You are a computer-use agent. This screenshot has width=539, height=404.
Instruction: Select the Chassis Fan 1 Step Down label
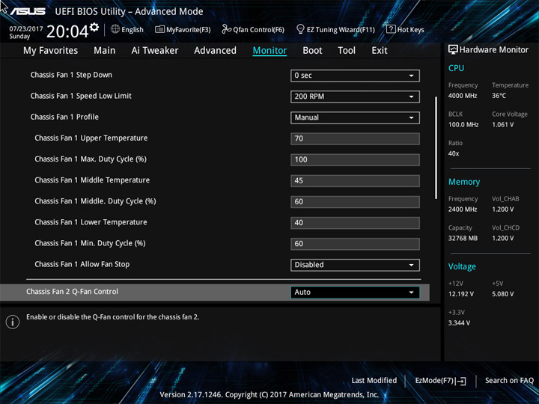point(71,75)
